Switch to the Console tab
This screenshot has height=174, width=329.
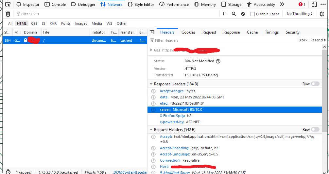[x=55, y=4]
